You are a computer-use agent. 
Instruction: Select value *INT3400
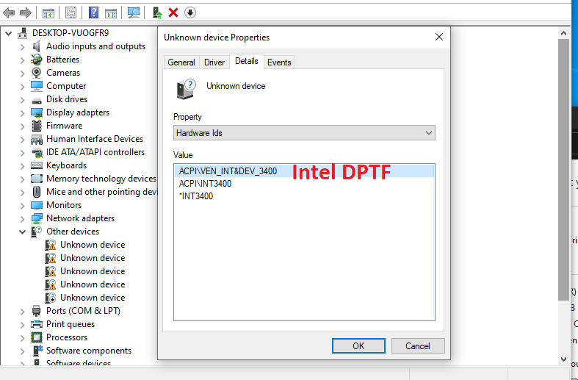coord(196,196)
